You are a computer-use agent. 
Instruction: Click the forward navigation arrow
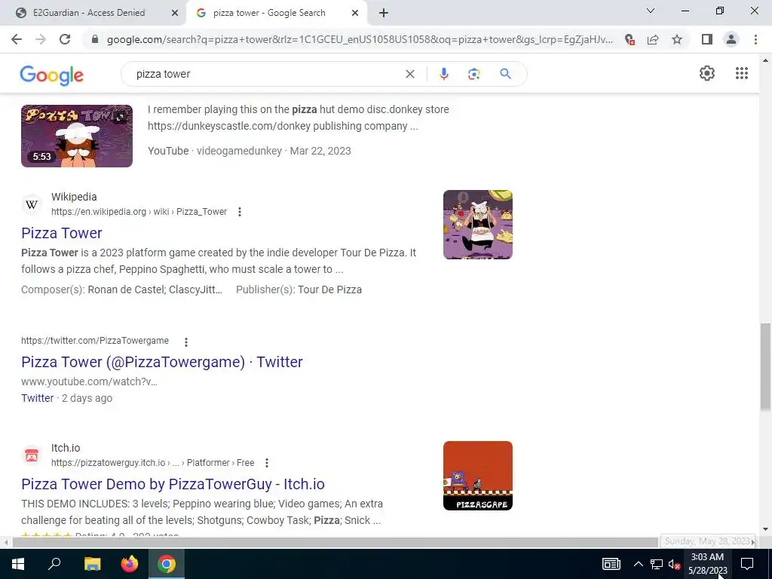point(41,39)
